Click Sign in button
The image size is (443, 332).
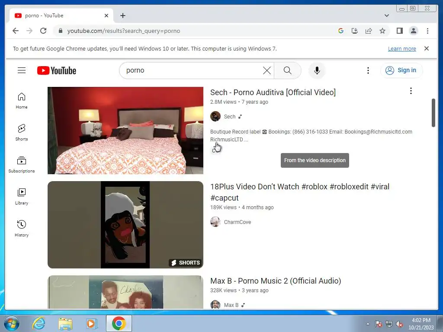point(401,70)
